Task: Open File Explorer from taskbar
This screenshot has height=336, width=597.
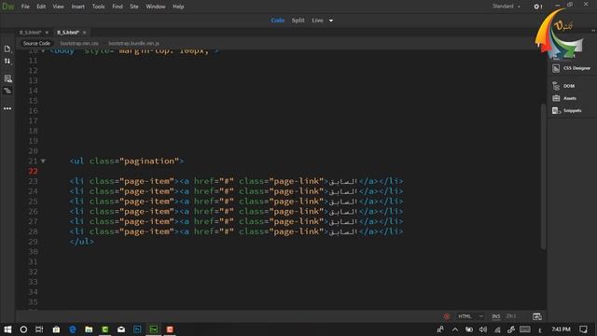Action: [89, 329]
